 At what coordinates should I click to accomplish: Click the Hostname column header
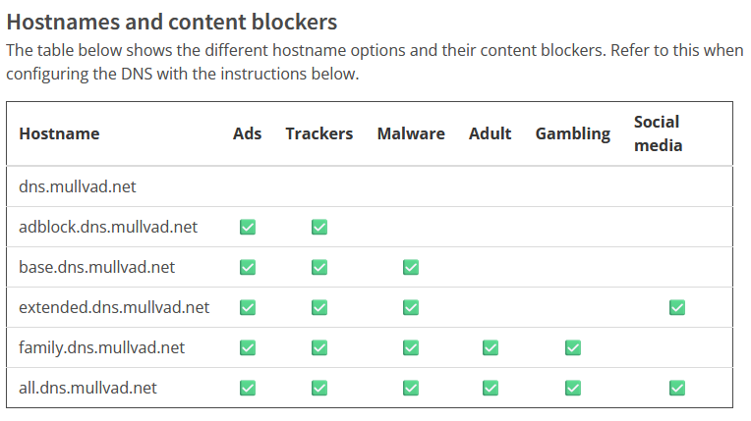(59, 133)
